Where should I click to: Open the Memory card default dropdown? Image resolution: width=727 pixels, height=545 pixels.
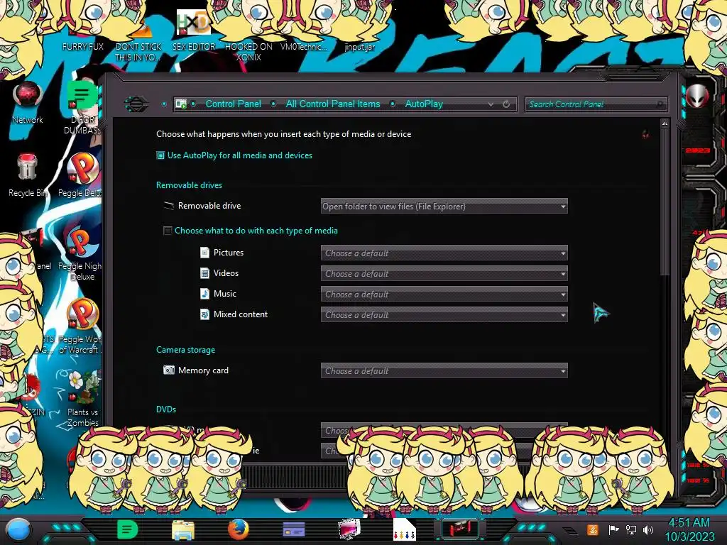pyautogui.click(x=444, y=370)
